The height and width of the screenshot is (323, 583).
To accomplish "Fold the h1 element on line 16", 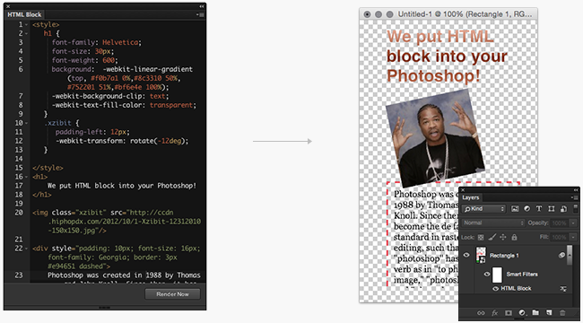I will click(x=27, y=177).
